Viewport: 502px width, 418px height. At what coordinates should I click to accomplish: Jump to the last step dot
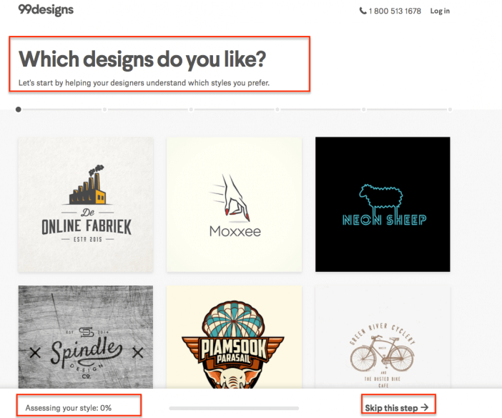coord(450,110)
